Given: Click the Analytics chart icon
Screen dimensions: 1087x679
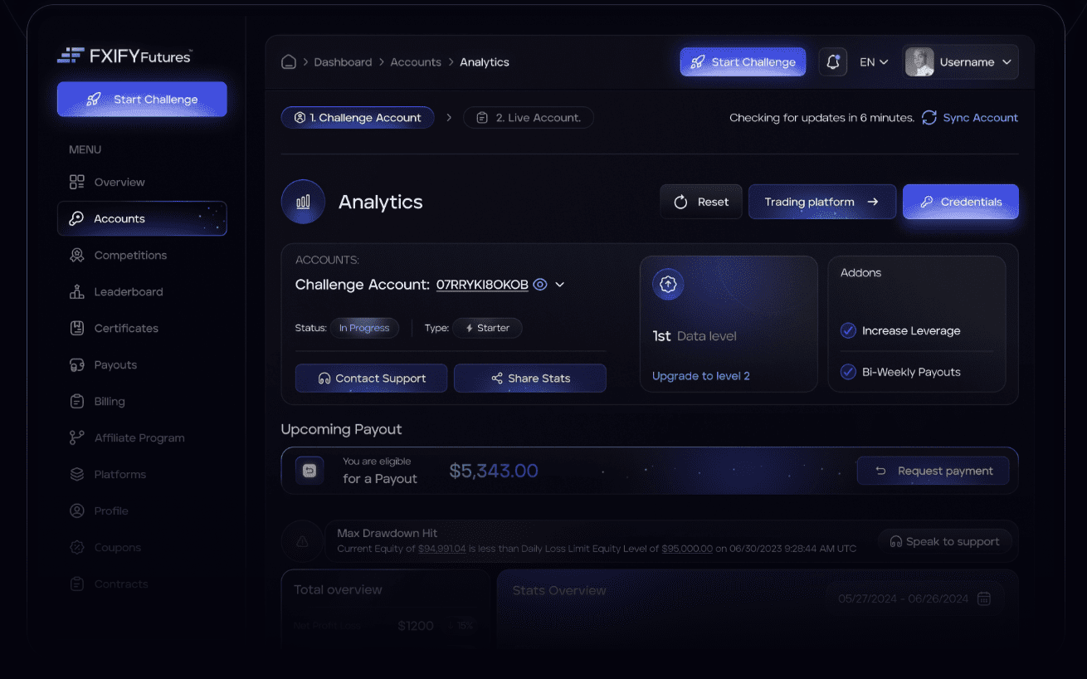Looking at the screenshot, I should click(303, 202).
